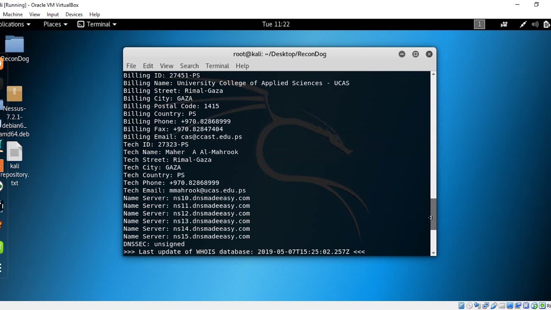Image resolution: width=551 pixels, height=310 pixels.
Task: Open the terminal Help menu
Action: click(x=242, y=66)
